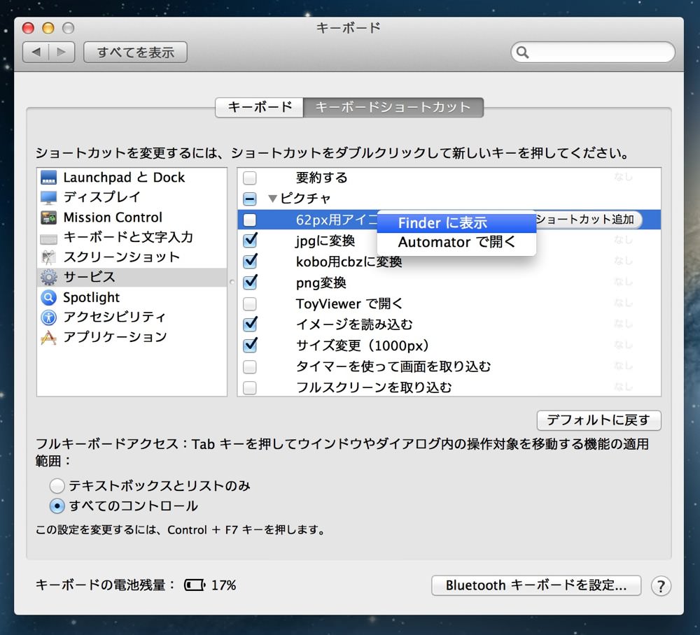Click the イメージを読み込む row label

(x=354, y=324)
